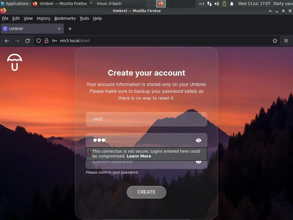The image size is (293, 220).
Task: Click the network transfer arrows icon
Action: 209,3
